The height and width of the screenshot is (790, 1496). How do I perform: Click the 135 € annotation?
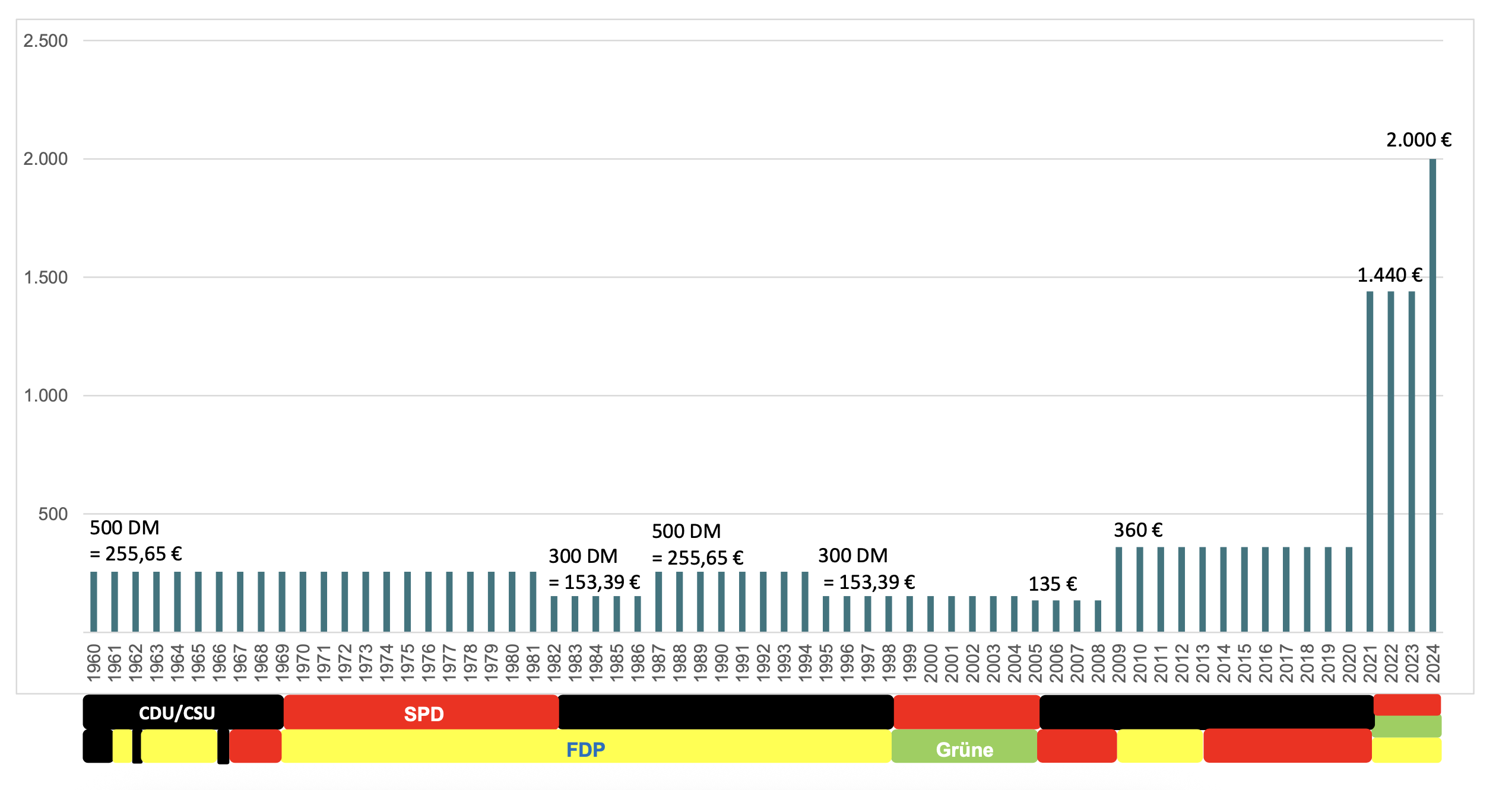[1052, 584]
